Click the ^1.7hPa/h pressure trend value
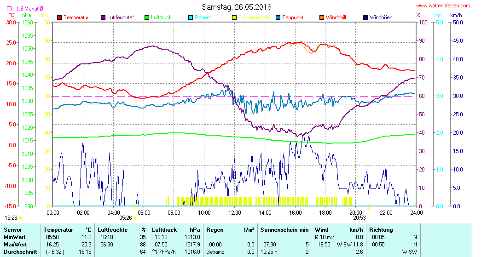 pyautogui.click(x=164, y=252)
